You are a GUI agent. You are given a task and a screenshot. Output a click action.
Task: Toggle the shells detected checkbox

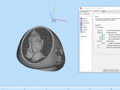pyautogui.click(x=98, y=41)
